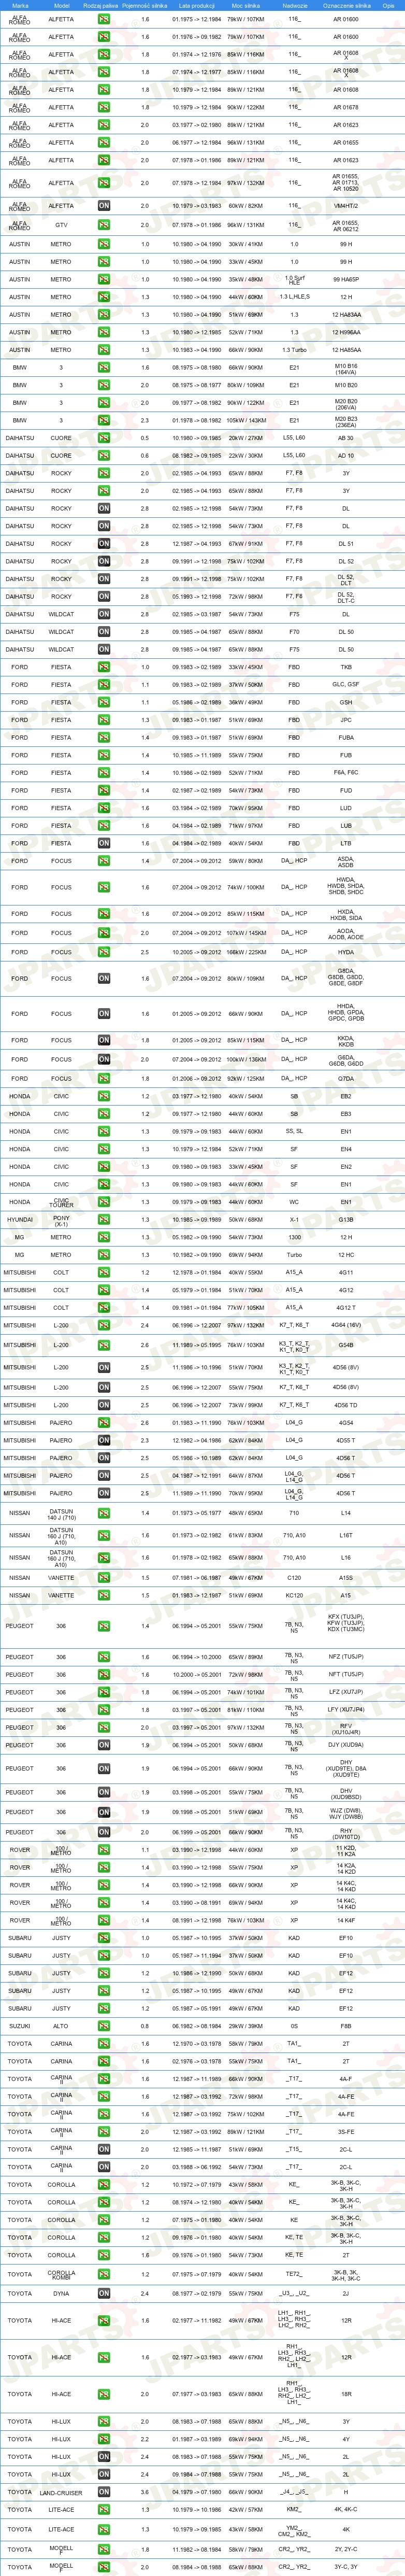Click ON diesel icon for Mitsubishi L-200 4D56 TD
The height and width of the screenshot is (2576, 405).
click(104, 1405)
